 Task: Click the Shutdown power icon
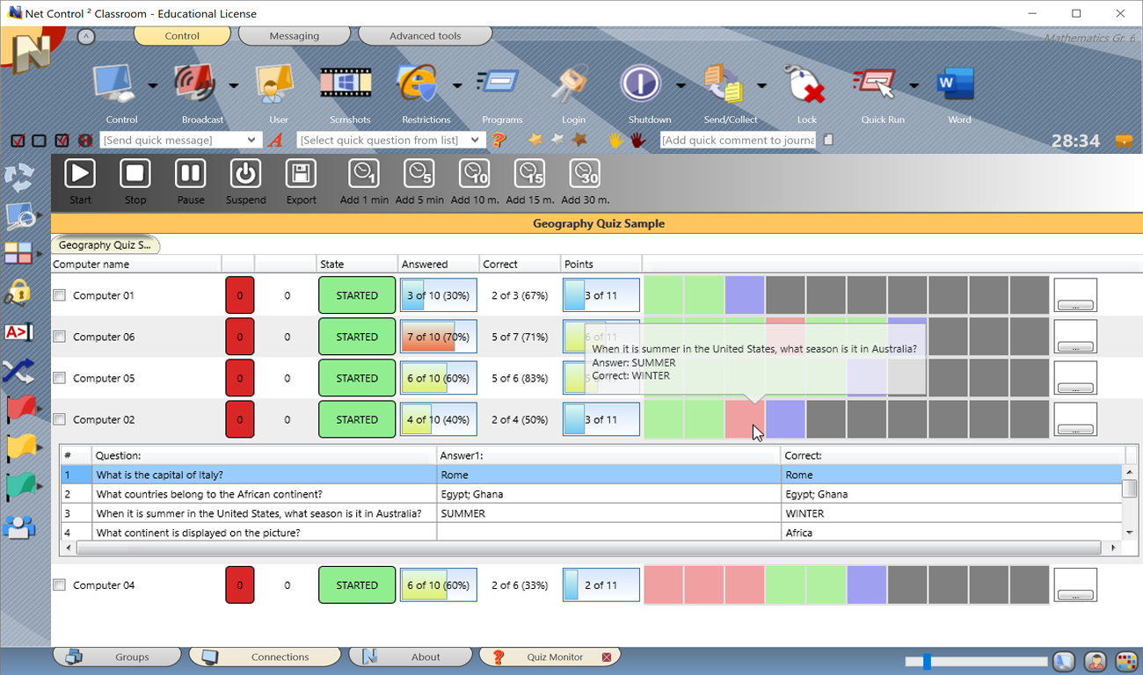pyautogui.click(x=642, y=84)
